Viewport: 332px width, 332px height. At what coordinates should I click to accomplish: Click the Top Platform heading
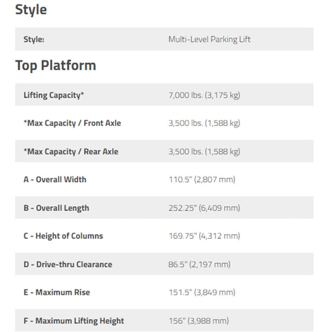tap(55, 65)
